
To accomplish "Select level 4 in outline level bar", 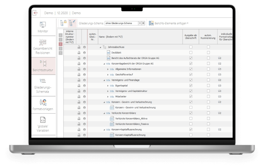I will [60, 53].
